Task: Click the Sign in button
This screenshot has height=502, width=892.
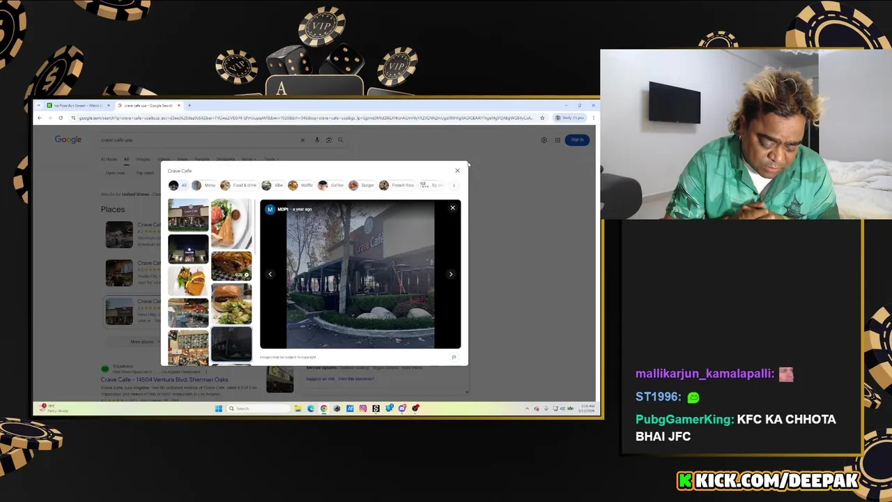Action: [578, 140]
